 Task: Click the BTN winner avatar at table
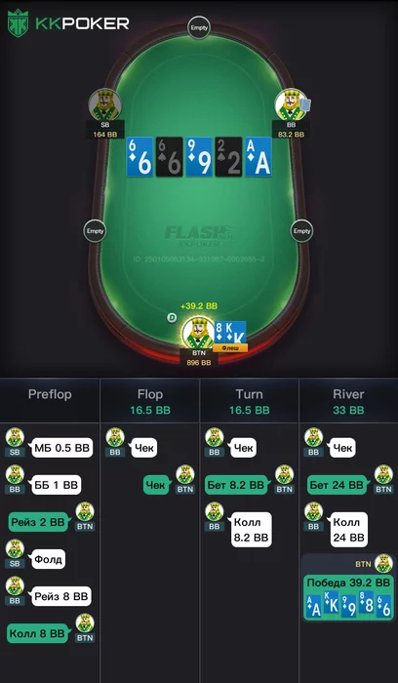[x=198, y=334]
